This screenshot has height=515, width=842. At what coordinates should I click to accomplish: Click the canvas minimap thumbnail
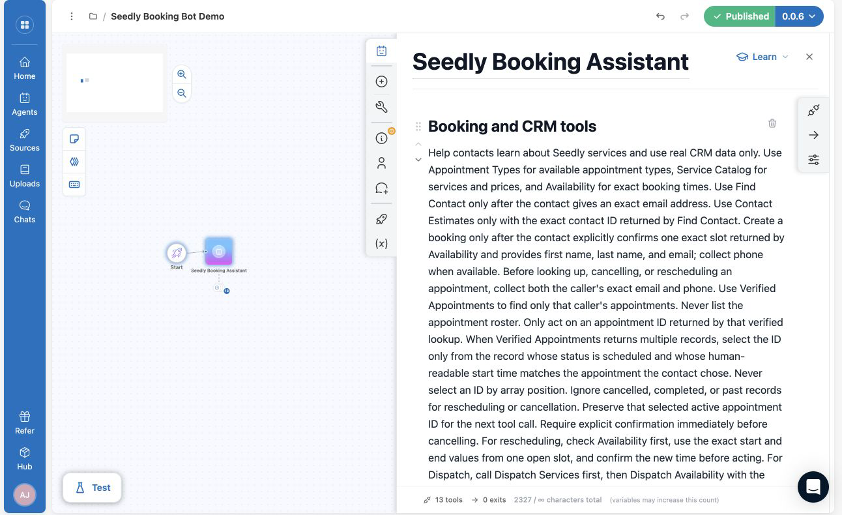[115, 83]
